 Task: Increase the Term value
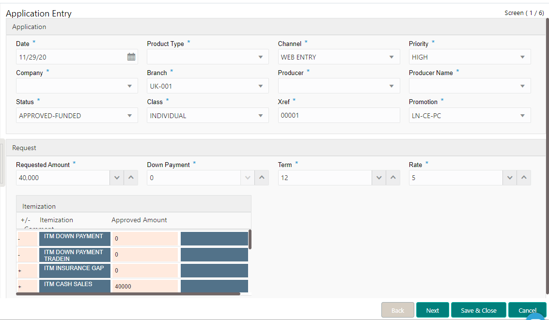[393, 178]
